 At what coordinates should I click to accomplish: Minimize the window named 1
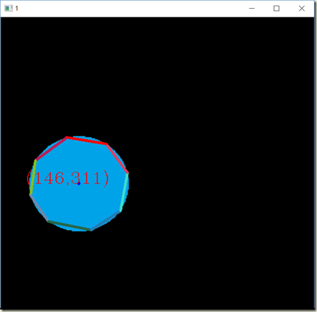tap(252, 9)
